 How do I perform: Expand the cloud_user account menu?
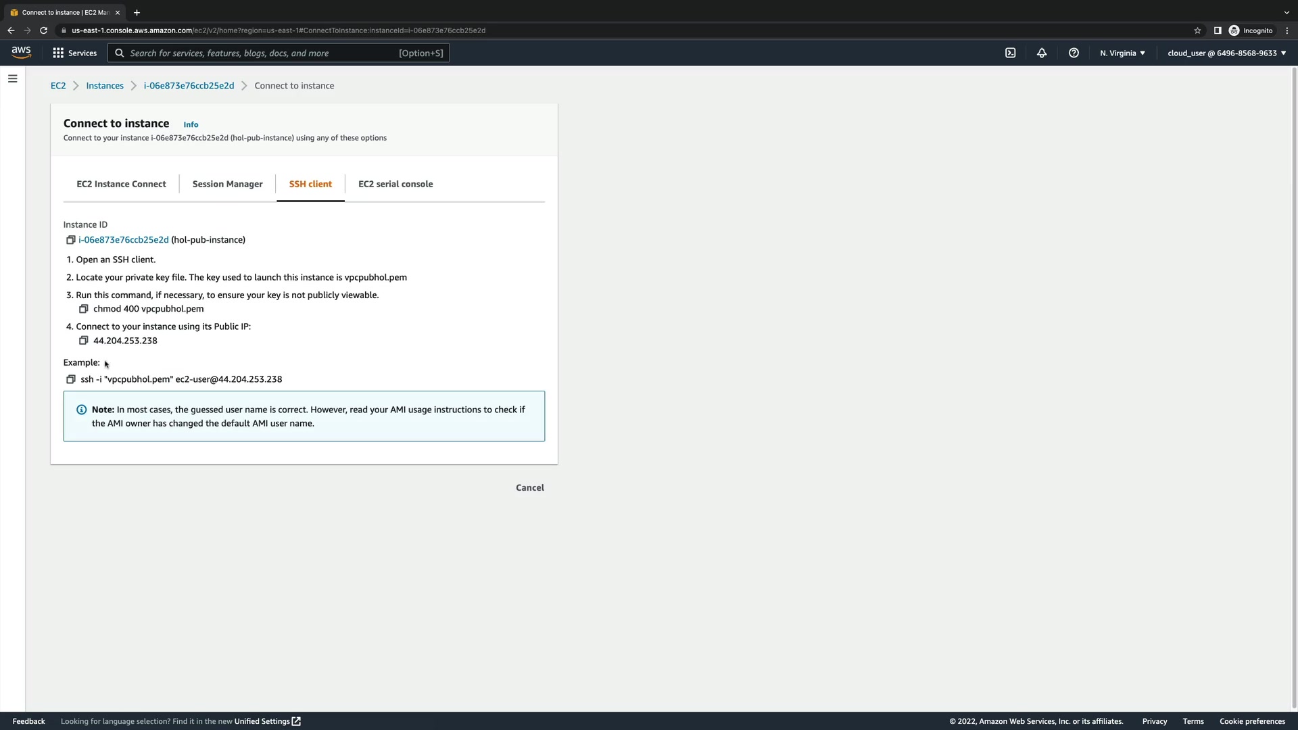pyautogui.click(x=1226, y=53)
